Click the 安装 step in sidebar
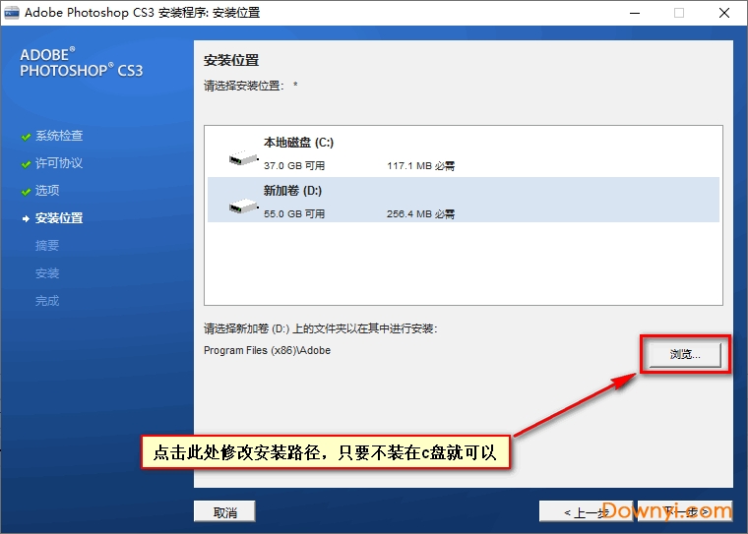This screenshot has width=748, height=534. (x=47, y=273)
